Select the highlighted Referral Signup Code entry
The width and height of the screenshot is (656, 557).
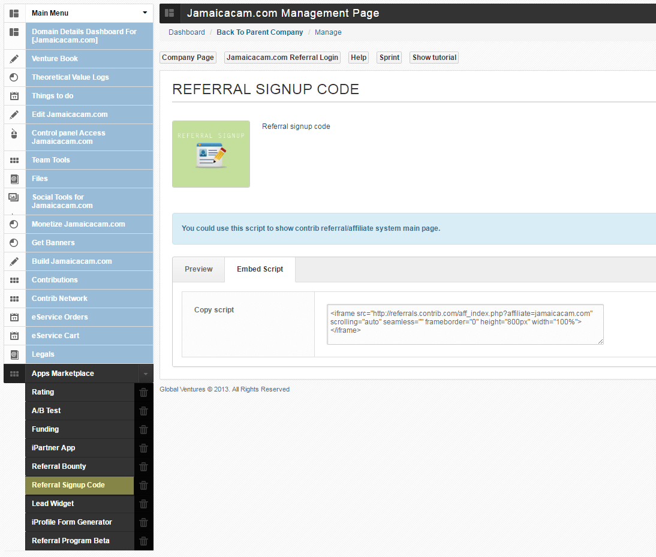pos(80,486)
